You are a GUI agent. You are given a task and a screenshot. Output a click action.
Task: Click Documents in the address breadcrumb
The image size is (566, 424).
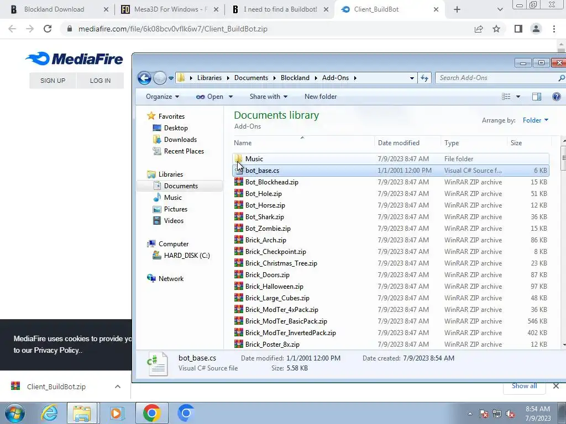[251, 78]
